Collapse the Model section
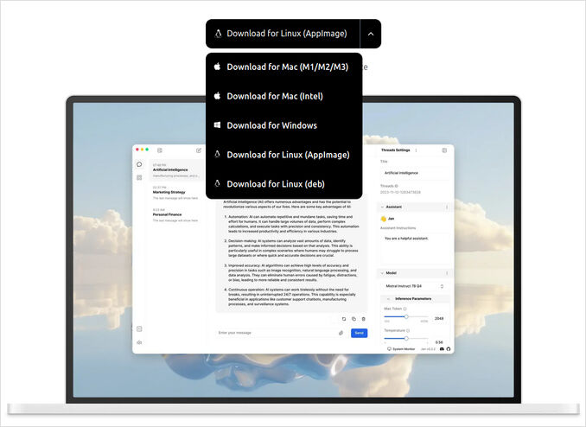The image size is (586, 427). point(382,273)
